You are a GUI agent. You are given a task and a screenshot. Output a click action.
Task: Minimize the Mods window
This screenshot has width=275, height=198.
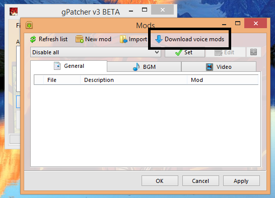coord(224,24)
